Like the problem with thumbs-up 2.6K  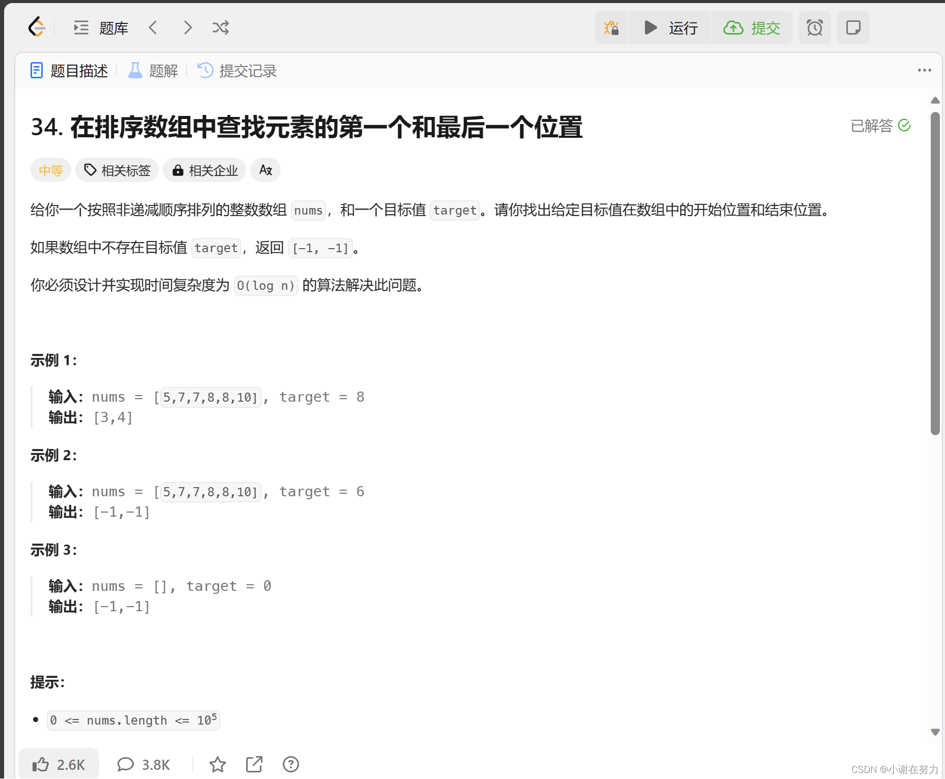[x=59, y=764]
